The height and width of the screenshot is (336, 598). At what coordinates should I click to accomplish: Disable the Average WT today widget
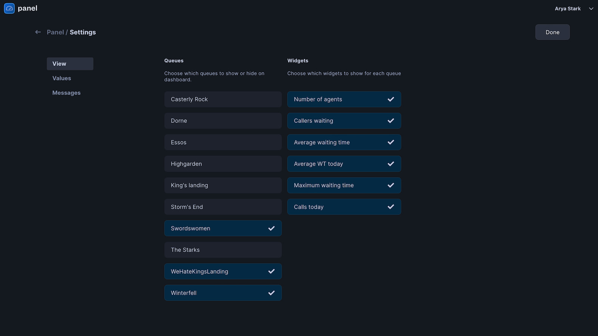344,164
